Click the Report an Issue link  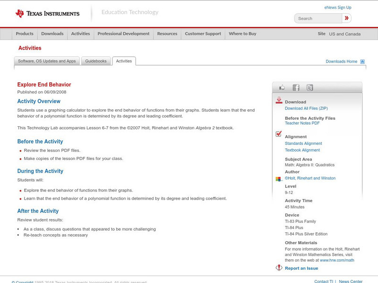301,268
